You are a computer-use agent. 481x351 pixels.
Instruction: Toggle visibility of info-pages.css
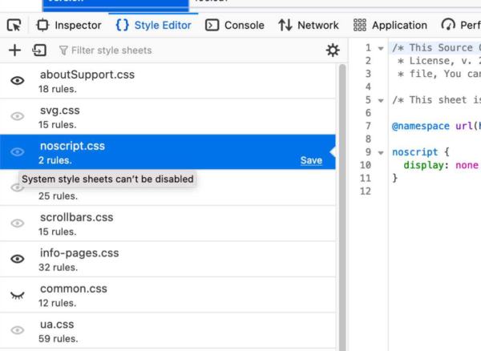[x=17, y=259]
